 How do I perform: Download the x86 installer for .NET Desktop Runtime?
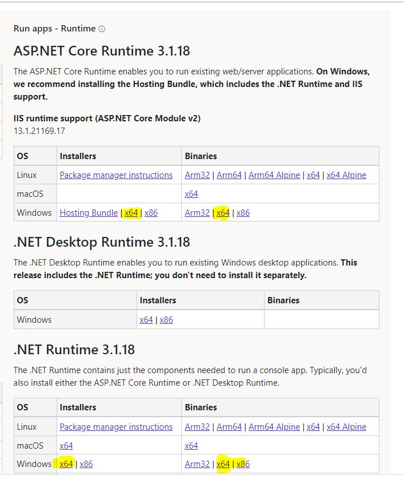point(166,320)
